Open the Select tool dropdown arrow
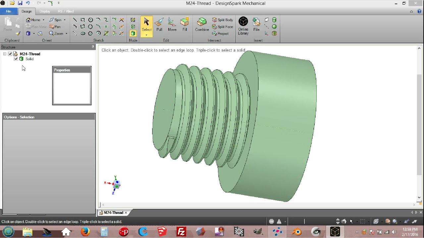 coord(146,35)
